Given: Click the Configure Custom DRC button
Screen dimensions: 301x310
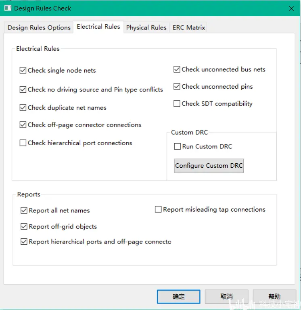Looking at the screenshot, I should pyautogui.click(x=209, y=166).
